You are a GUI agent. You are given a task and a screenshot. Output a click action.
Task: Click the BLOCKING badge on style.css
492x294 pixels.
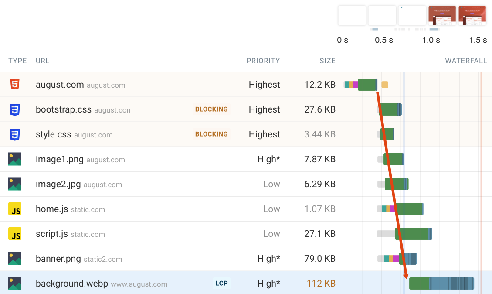pos(211,134)
